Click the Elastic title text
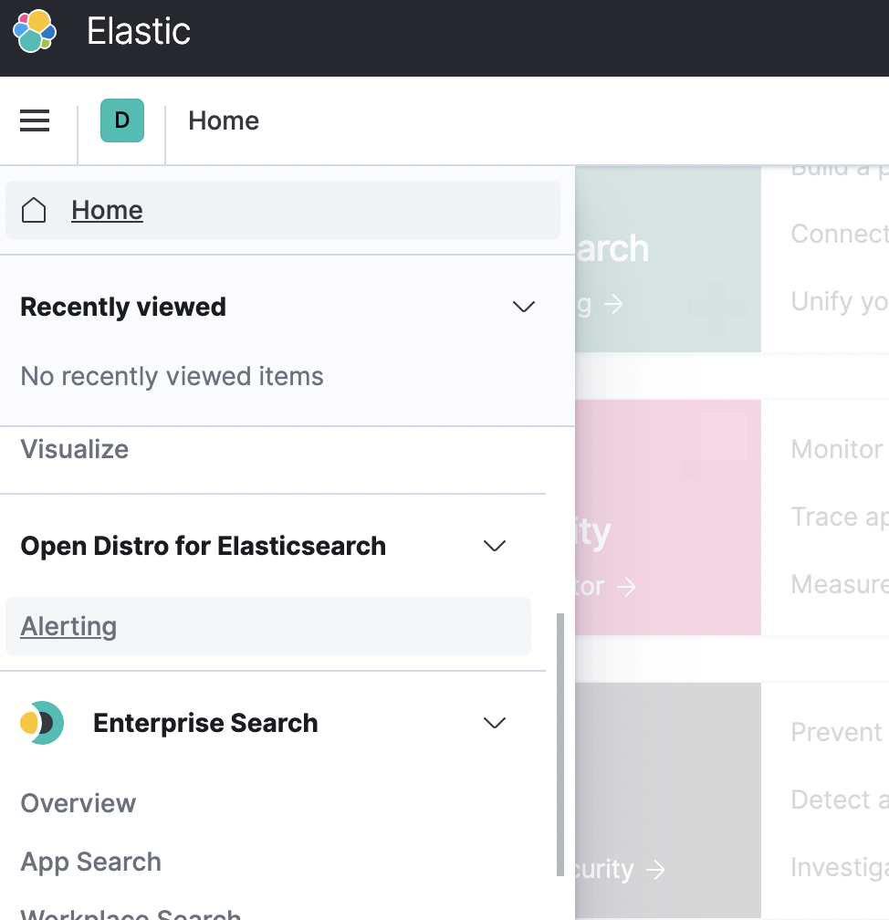Viewport: 889px width, 920px height. (139, 31)
